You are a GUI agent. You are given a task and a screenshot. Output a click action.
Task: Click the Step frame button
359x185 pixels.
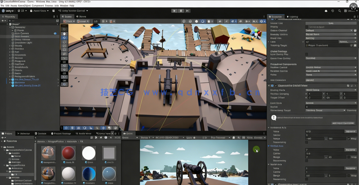[187, 11]
